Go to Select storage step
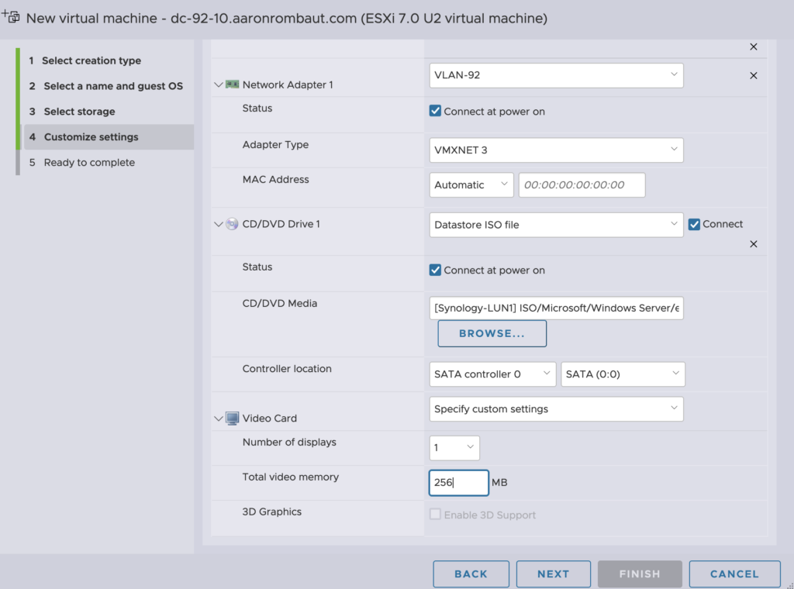794x589 pixels. pos(79,112)
